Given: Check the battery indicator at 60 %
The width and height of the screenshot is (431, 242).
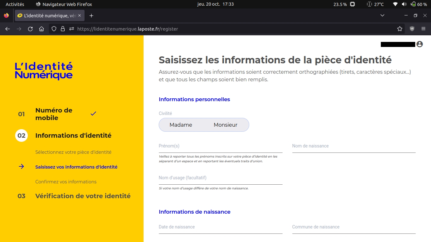Looking at the screenshot, I should coord(419,4).
